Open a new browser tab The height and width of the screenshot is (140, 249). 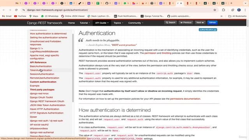click(231, 3)
